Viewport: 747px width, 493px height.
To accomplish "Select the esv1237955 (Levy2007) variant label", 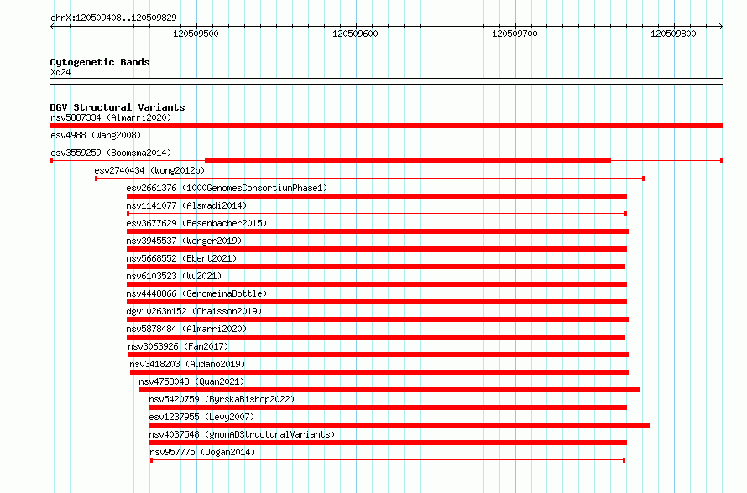I will [201, 417].
